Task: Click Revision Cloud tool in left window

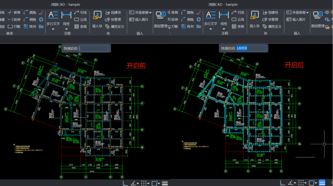Action: click(80, 19)
